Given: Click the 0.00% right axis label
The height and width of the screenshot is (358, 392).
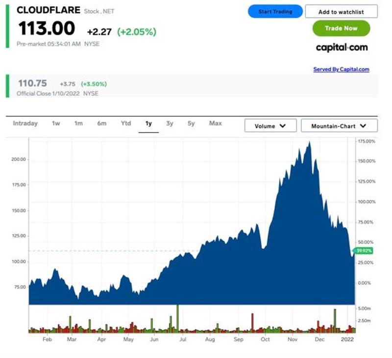Looking at the screenshot, I should (364, 283).
